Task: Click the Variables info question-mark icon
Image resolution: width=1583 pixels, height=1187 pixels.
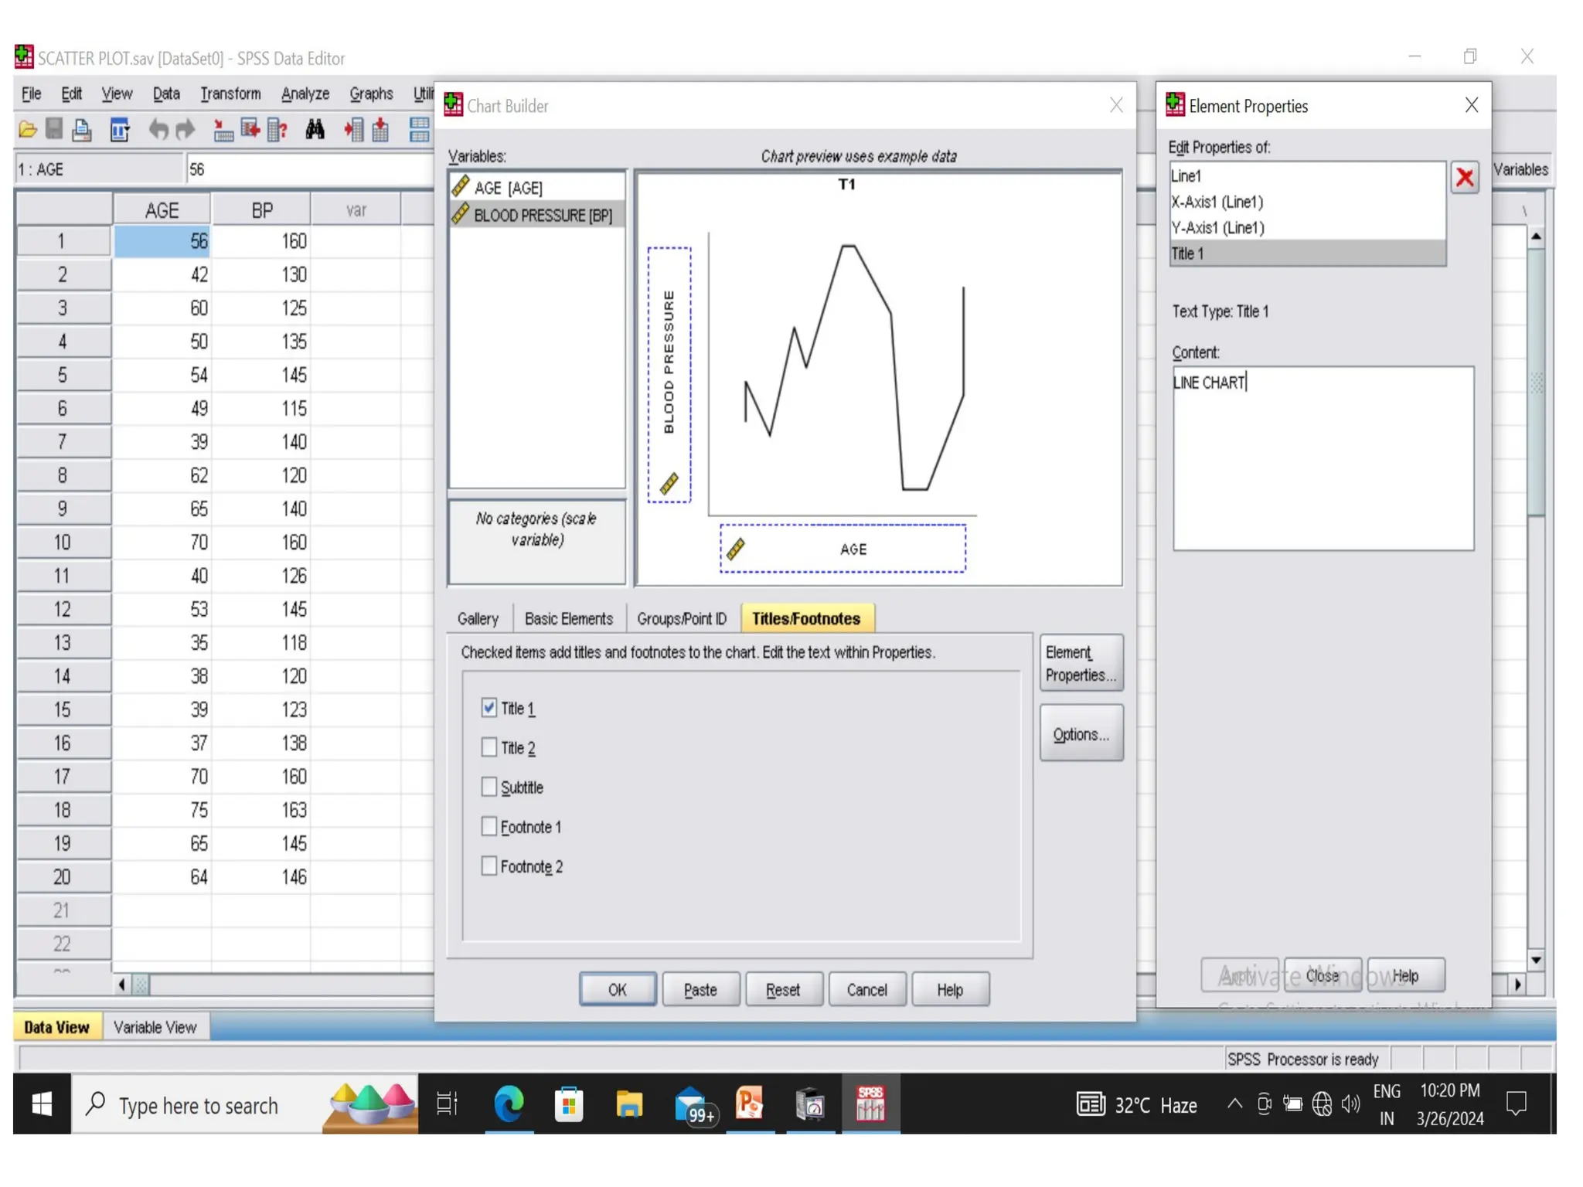Action: pyautogui.click(x=277, y=130)
